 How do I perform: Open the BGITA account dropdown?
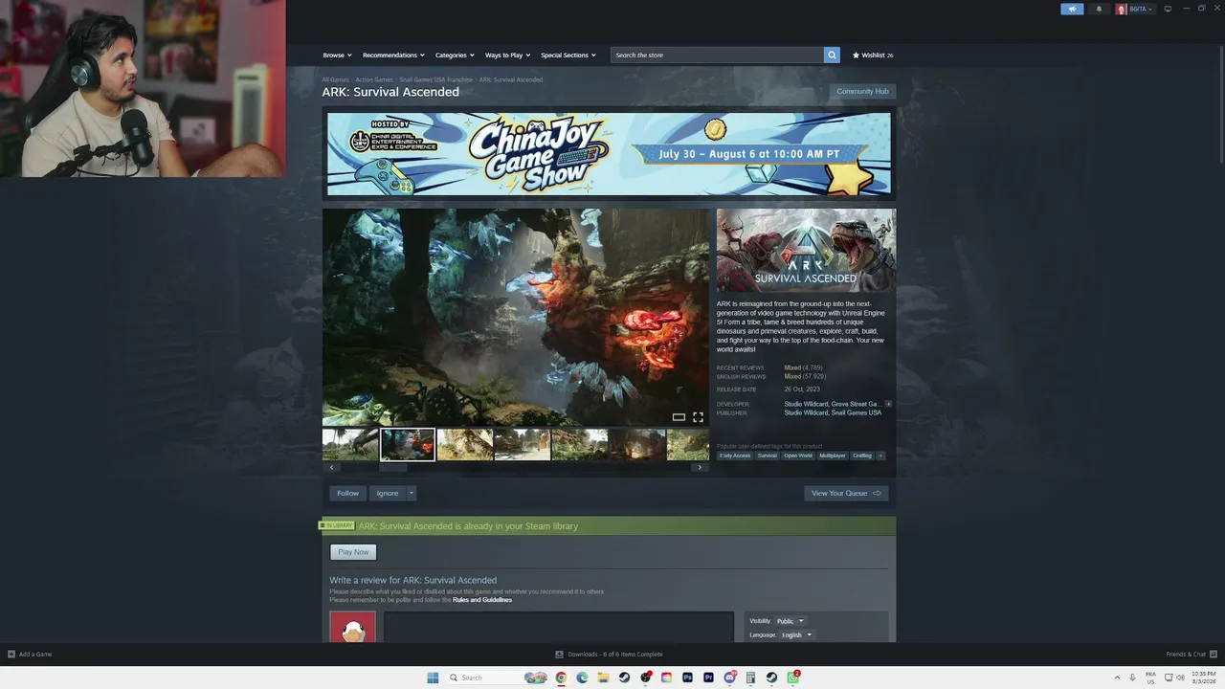pyautogui.click(x=1142, y=9)
